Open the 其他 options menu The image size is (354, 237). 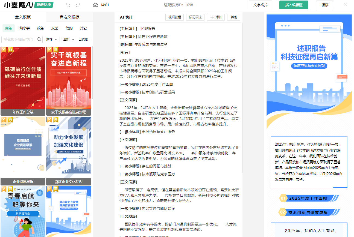pos(234,17)
